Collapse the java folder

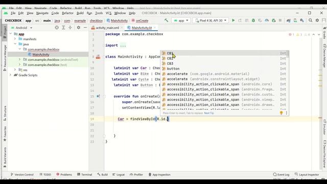pyautogui.click(x=15, y=44)
